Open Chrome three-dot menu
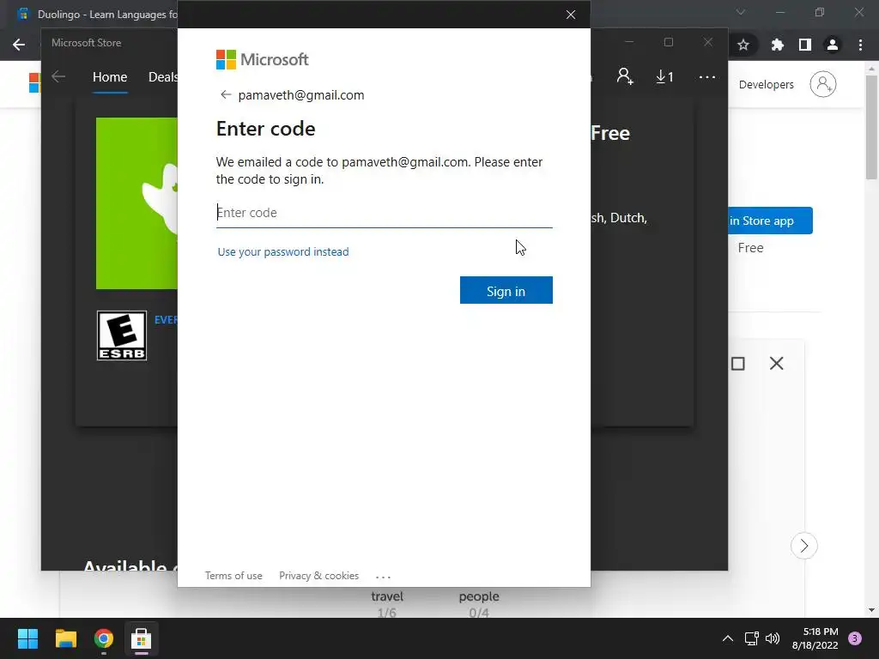 pos(860,45)
